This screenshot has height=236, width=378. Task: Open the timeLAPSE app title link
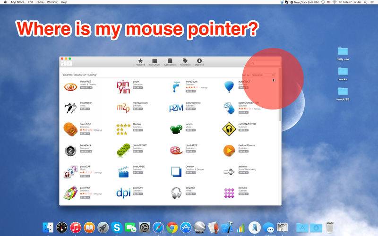pos(138,167)
